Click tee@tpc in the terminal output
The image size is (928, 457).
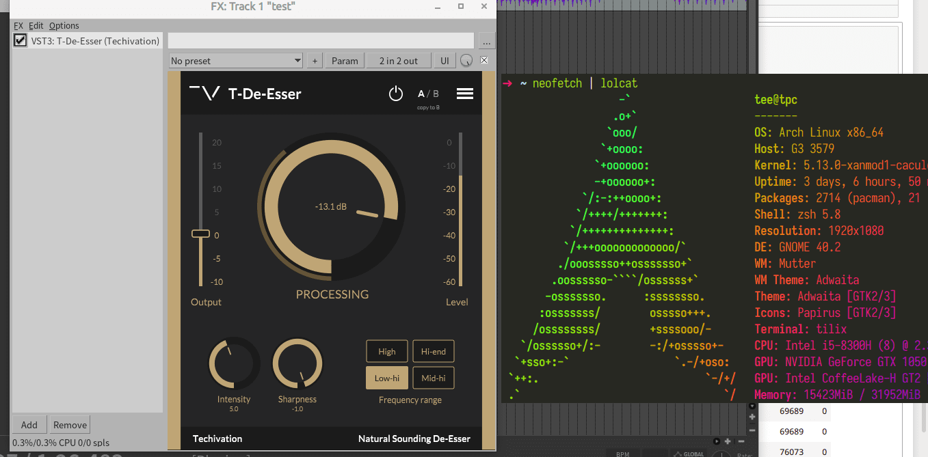(775, 100)
